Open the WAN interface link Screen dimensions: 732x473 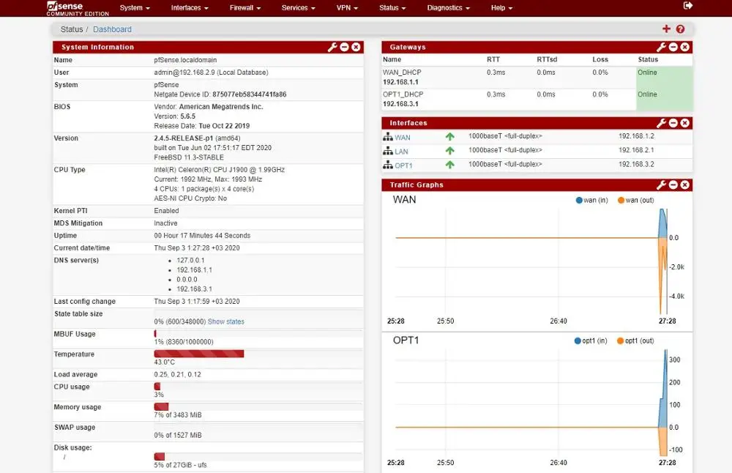click(x=403, y=137)
